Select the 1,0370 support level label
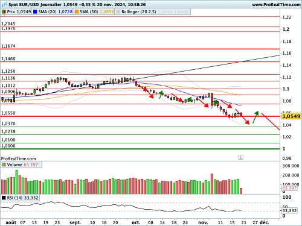 click(x=8, y=124)
